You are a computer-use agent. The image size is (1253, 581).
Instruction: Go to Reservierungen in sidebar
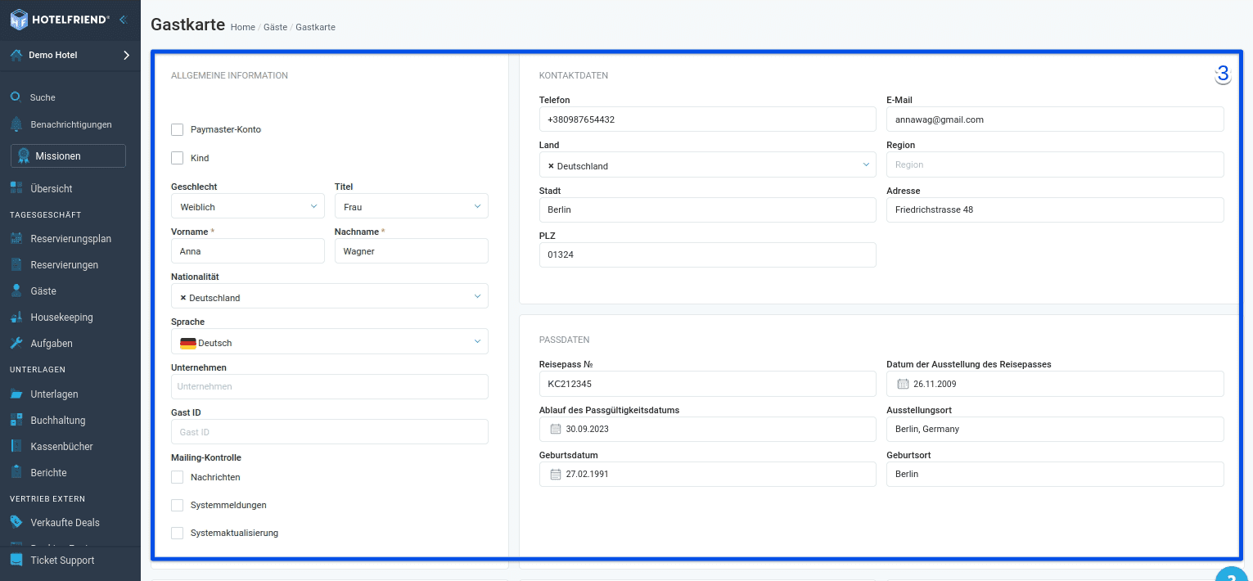(x=64, y=265)
